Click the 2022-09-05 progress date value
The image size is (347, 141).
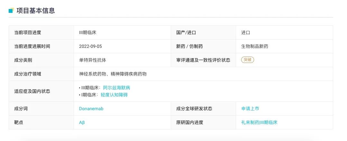pos(90,46)
